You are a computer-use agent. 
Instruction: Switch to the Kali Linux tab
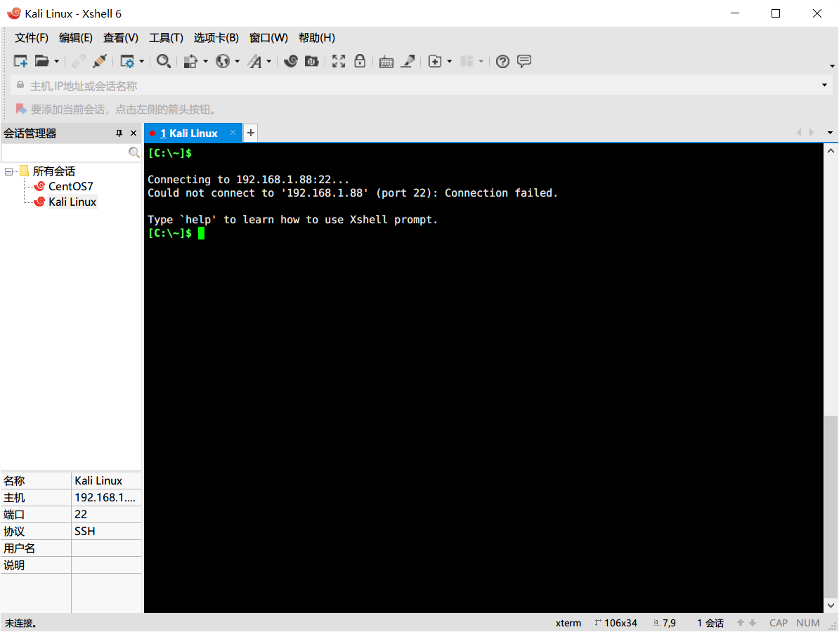pos(190,133)
